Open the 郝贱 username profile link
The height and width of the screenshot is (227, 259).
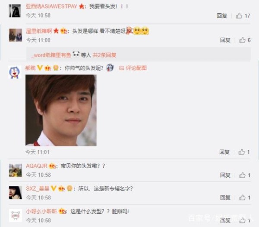click(30, 68)
